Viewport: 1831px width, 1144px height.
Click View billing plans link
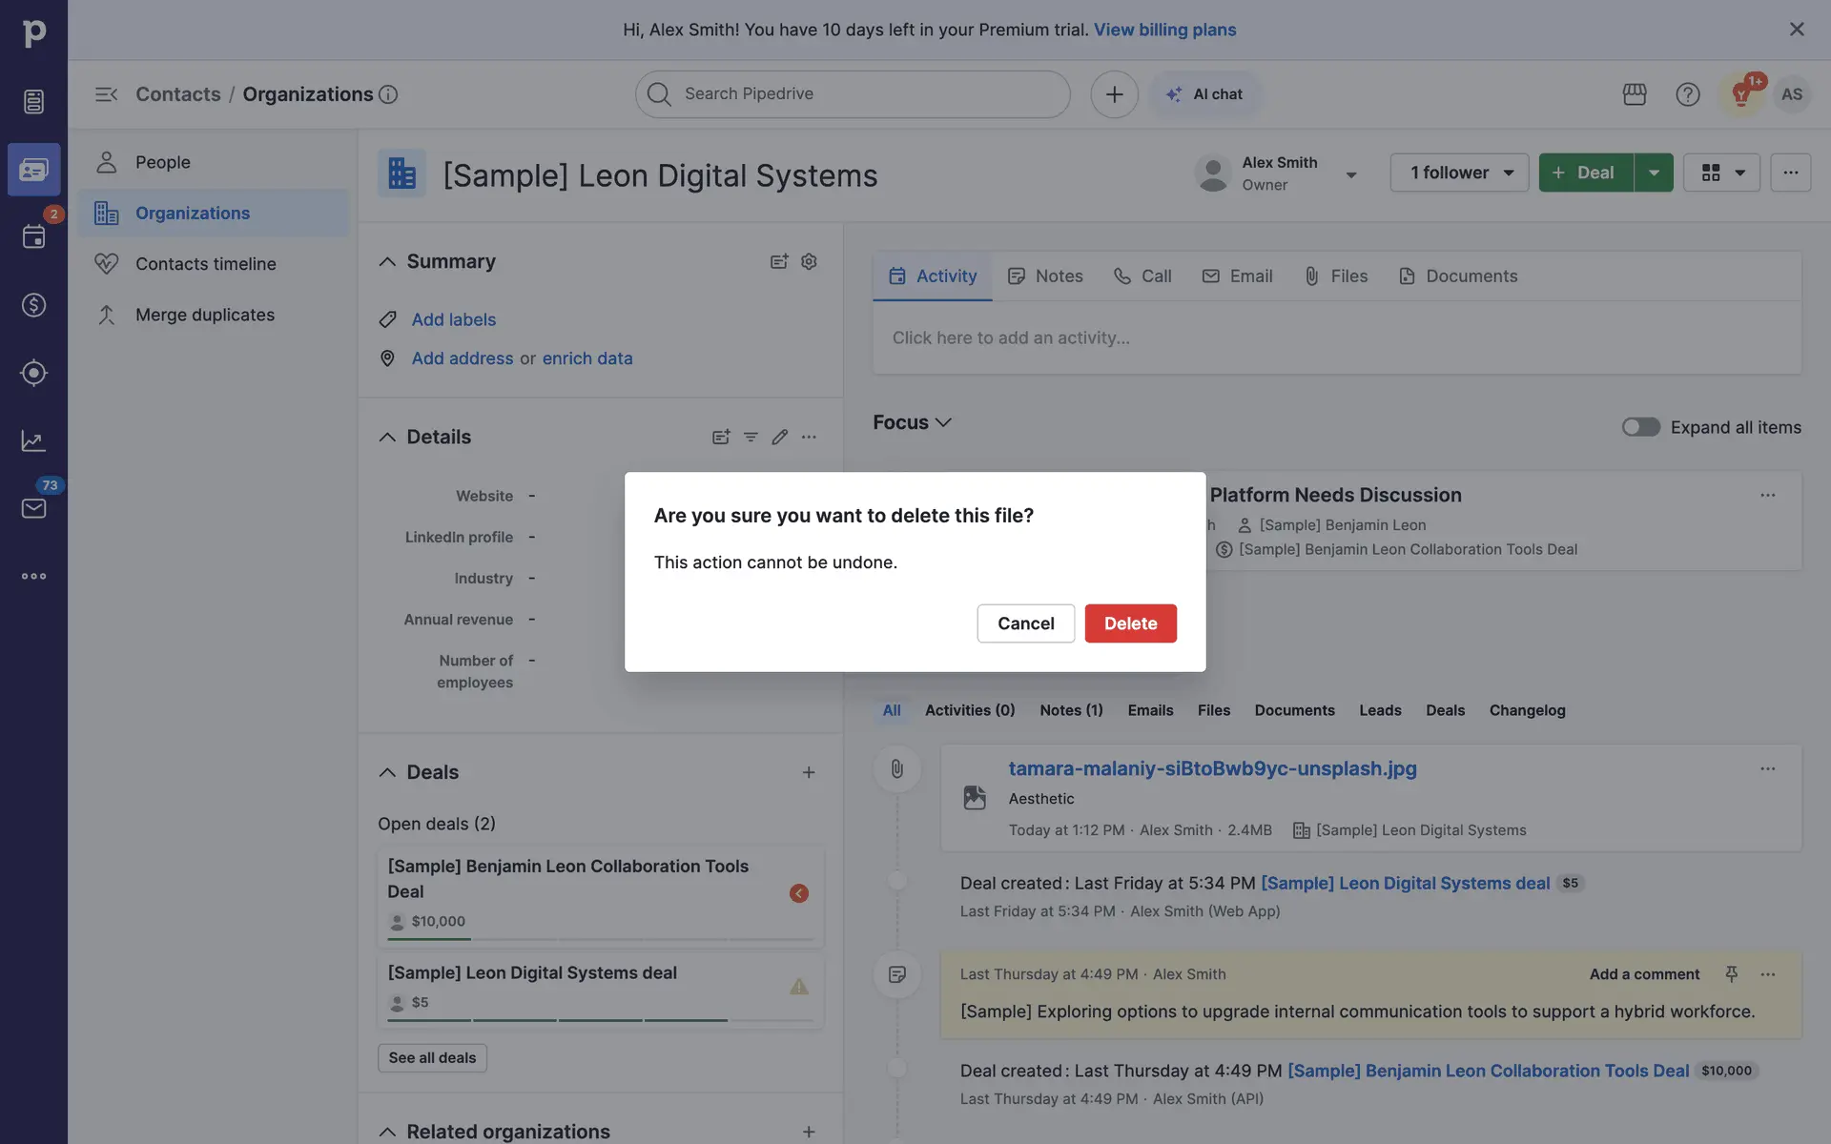pyautogui.click(x=1164, y=30)
